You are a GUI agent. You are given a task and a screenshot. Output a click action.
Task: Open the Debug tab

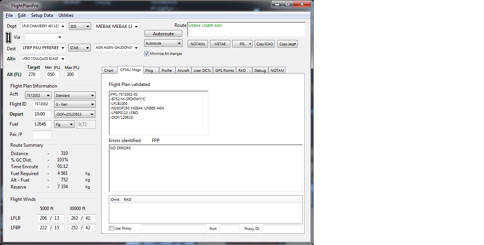[x=260, y=70]
